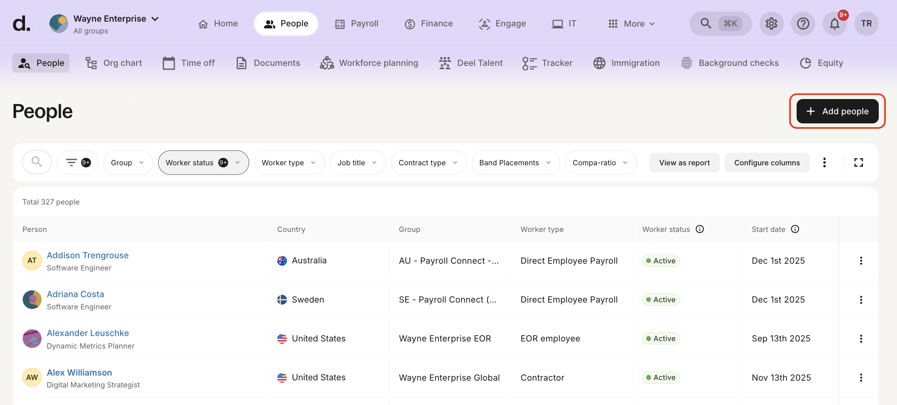Click the Start date info icon
897x405 pixels.
[795, 229]
